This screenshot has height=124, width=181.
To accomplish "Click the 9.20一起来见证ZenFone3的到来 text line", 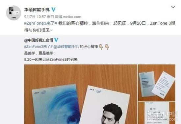I will [51, 60].
